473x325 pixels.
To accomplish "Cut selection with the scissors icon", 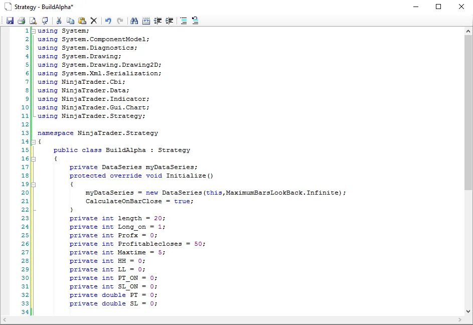I will [x=59, y=21].
